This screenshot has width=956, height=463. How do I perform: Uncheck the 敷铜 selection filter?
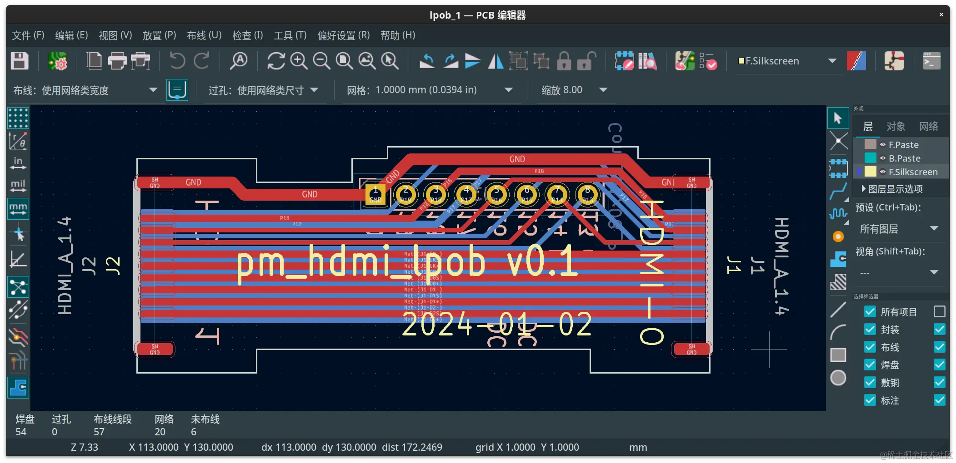[870, 382]
